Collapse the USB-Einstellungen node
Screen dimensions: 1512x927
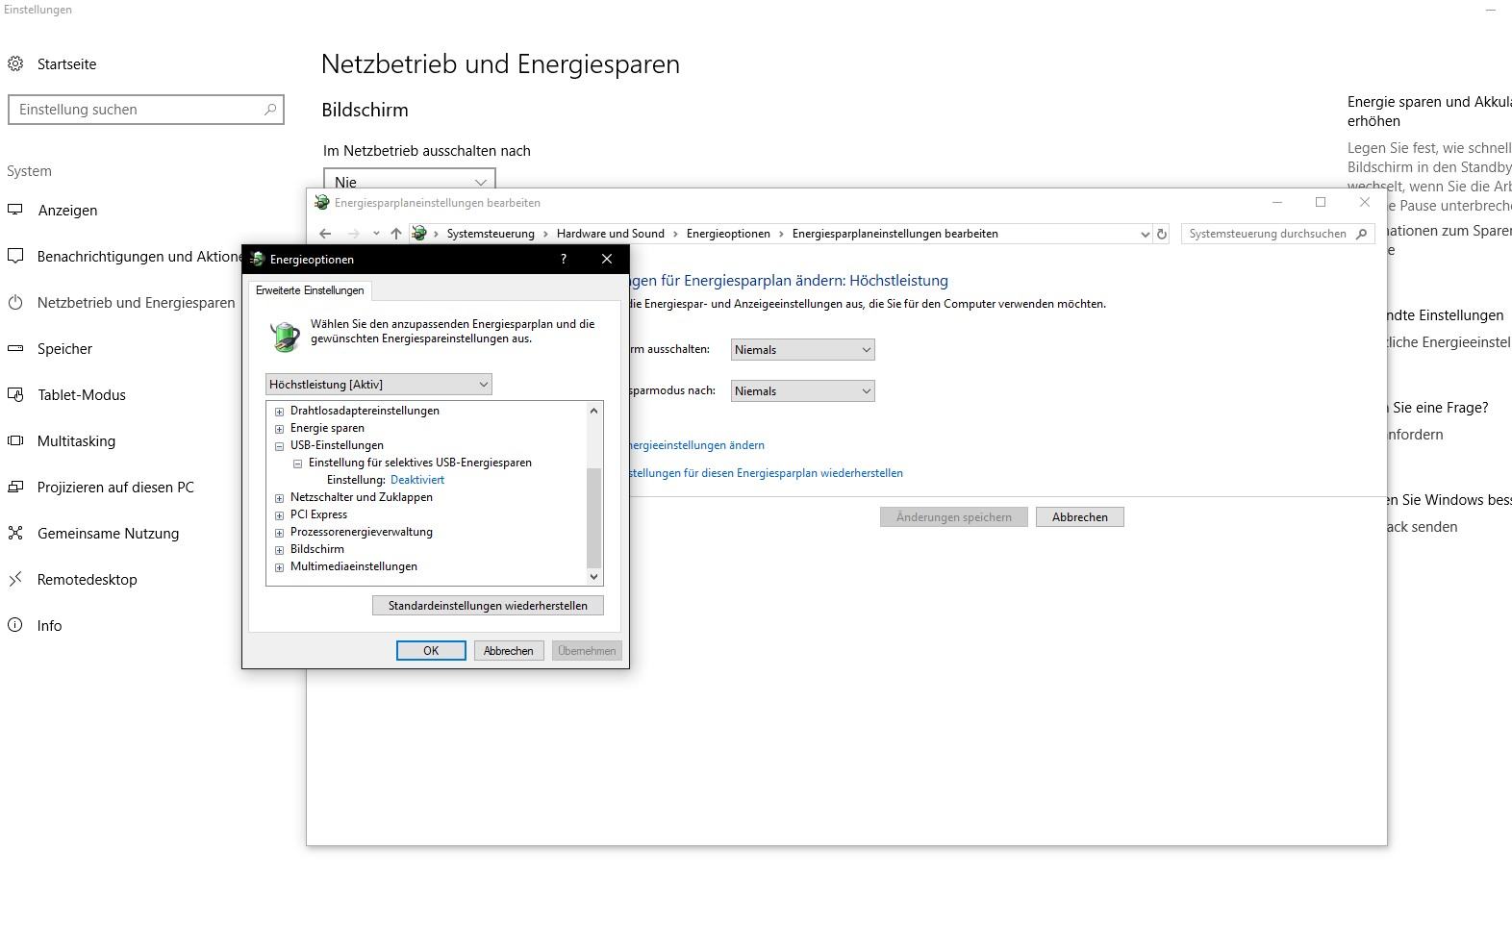(280, 446)
